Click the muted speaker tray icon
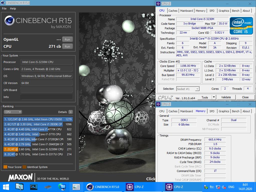 click(x=224, y=187)
